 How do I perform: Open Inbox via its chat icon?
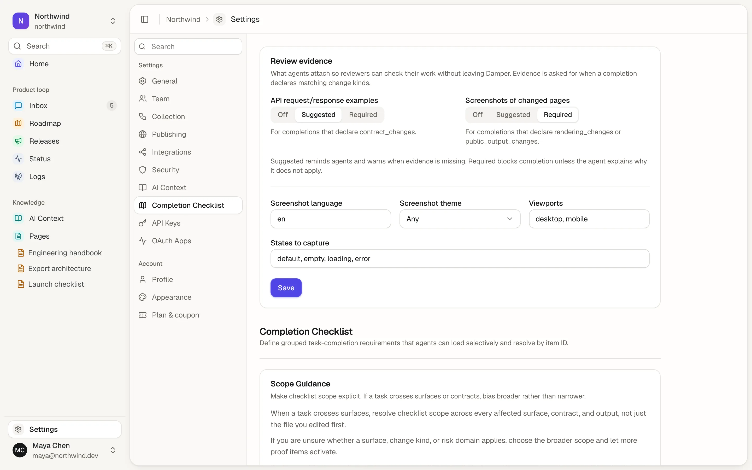coord(18,105)
